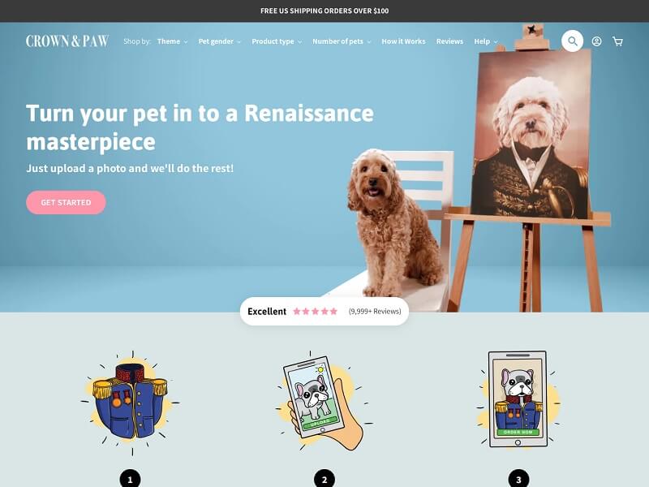Open the Reviews nav link
The height and width of the screenshot is (487, 649).
pos(449,41)
